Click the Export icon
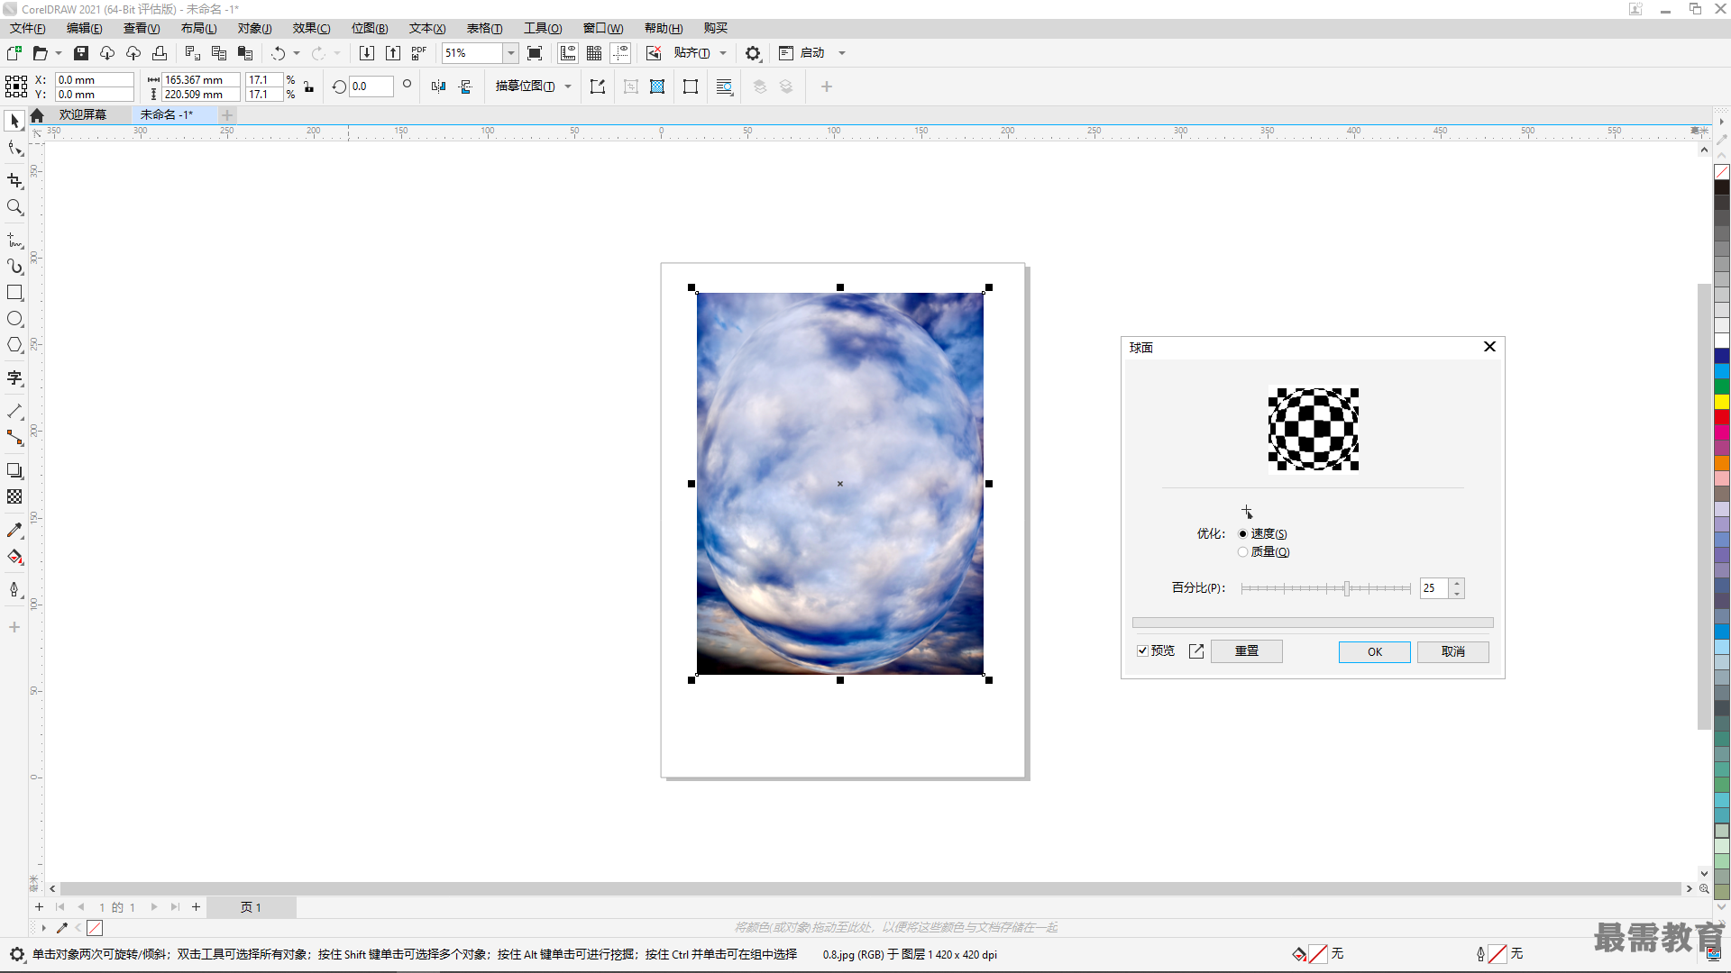The width and height of the screenshot is (1731, 973). (x=393, y=53)
